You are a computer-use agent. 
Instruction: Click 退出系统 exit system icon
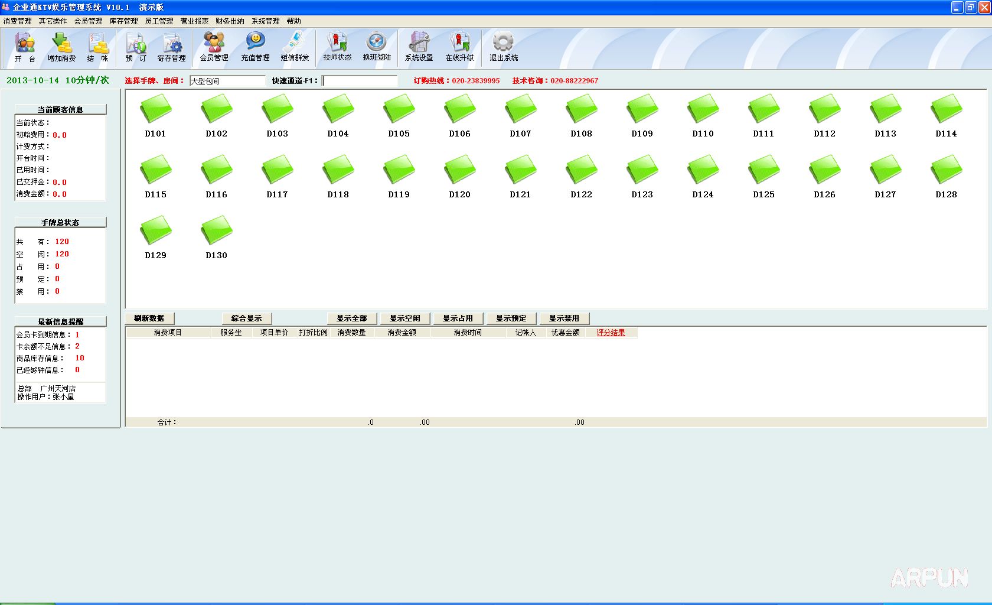503,47
